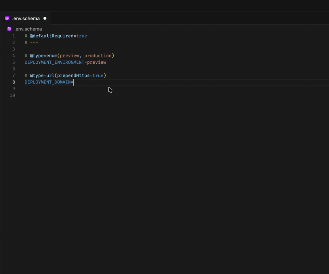The image size is (329, 274).
Task: Click the @type=enum annotation on line 4
Action: [x=43, y=55]
